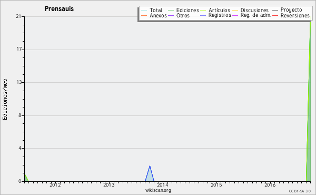This screenshot has height=195, width=316.
Task: Click the 2015 x-axis label
Action: tap(216, 184)
